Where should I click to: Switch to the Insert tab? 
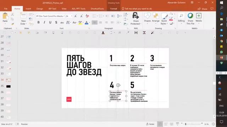28,8
